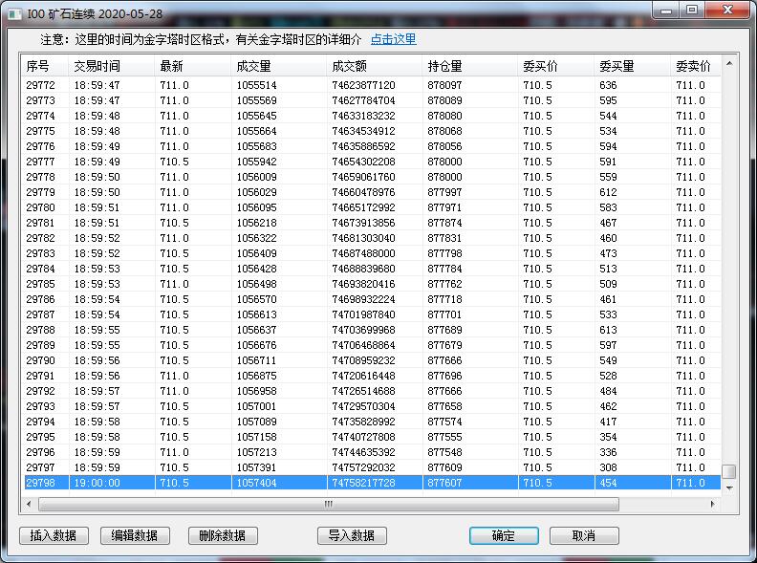Select row with 序号 29785

pyautogui.click(x=372, y=284)
